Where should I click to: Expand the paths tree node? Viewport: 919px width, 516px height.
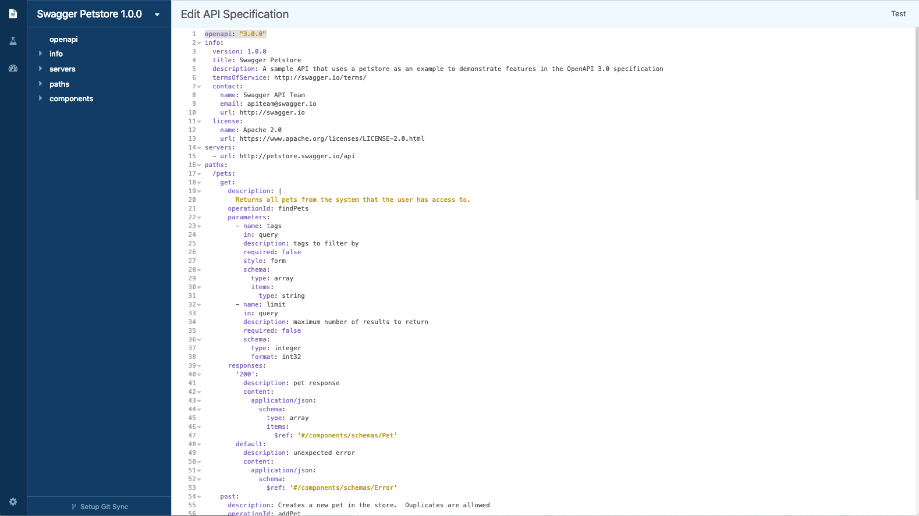[40, 84]
